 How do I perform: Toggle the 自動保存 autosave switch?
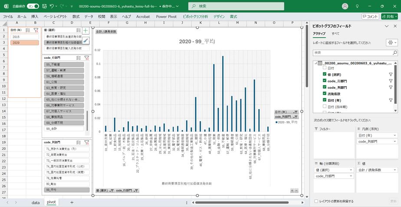(33, 6)
